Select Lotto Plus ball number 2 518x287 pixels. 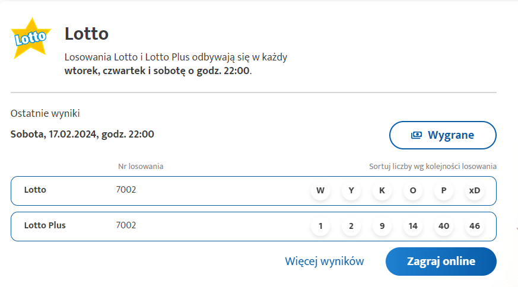351,226
